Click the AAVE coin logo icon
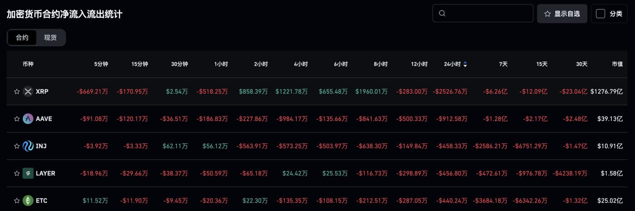Image resolution: width=635 pixels, height=211 pixels. tap(28, 119)
